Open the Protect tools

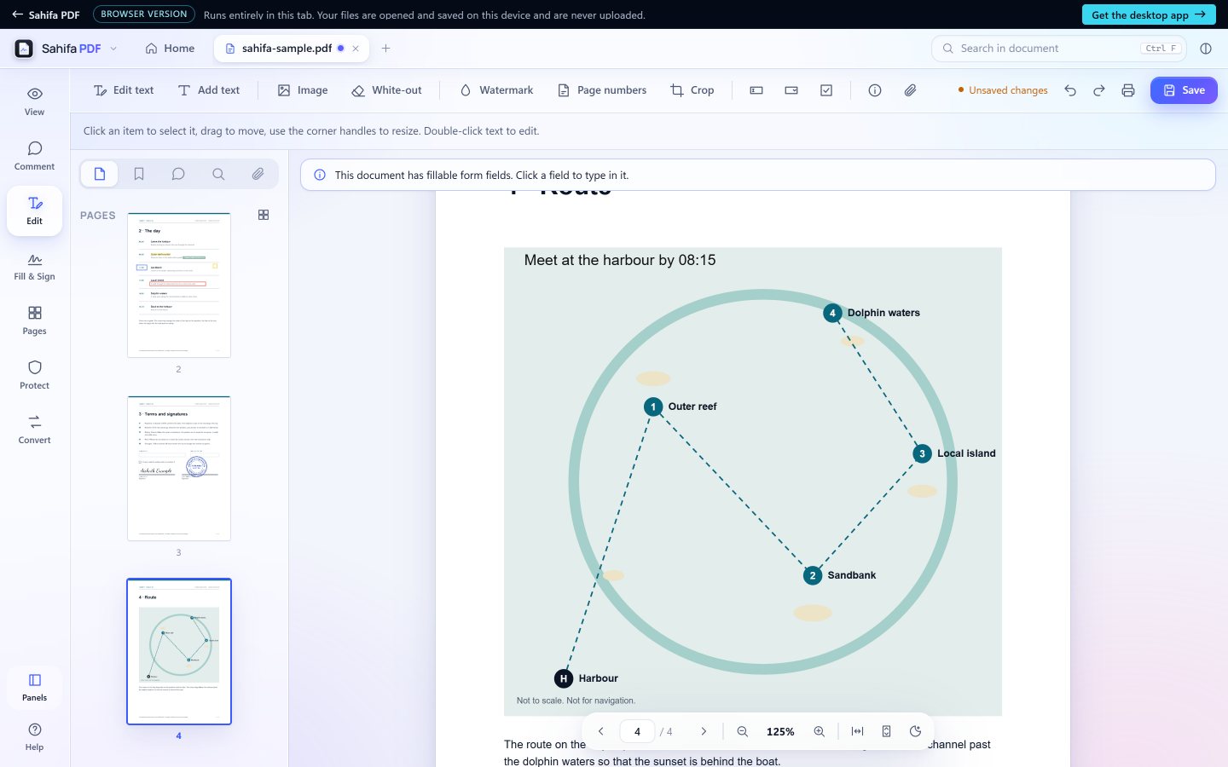pos(34,375)
